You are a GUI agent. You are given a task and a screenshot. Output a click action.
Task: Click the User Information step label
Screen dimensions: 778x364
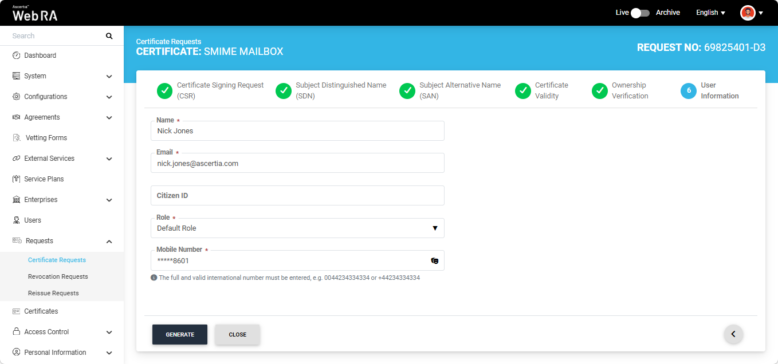pos(720,90)
